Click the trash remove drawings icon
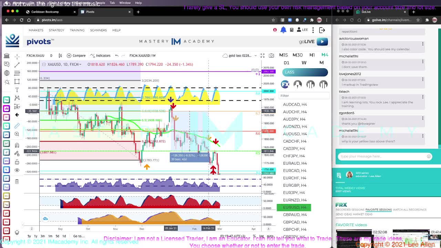Screen dimensions: 441x248 click(x=17, y=182)
